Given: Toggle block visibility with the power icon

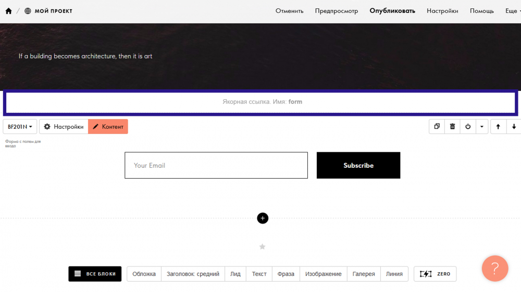Looking at the screenshot, I should click(468, 126).
